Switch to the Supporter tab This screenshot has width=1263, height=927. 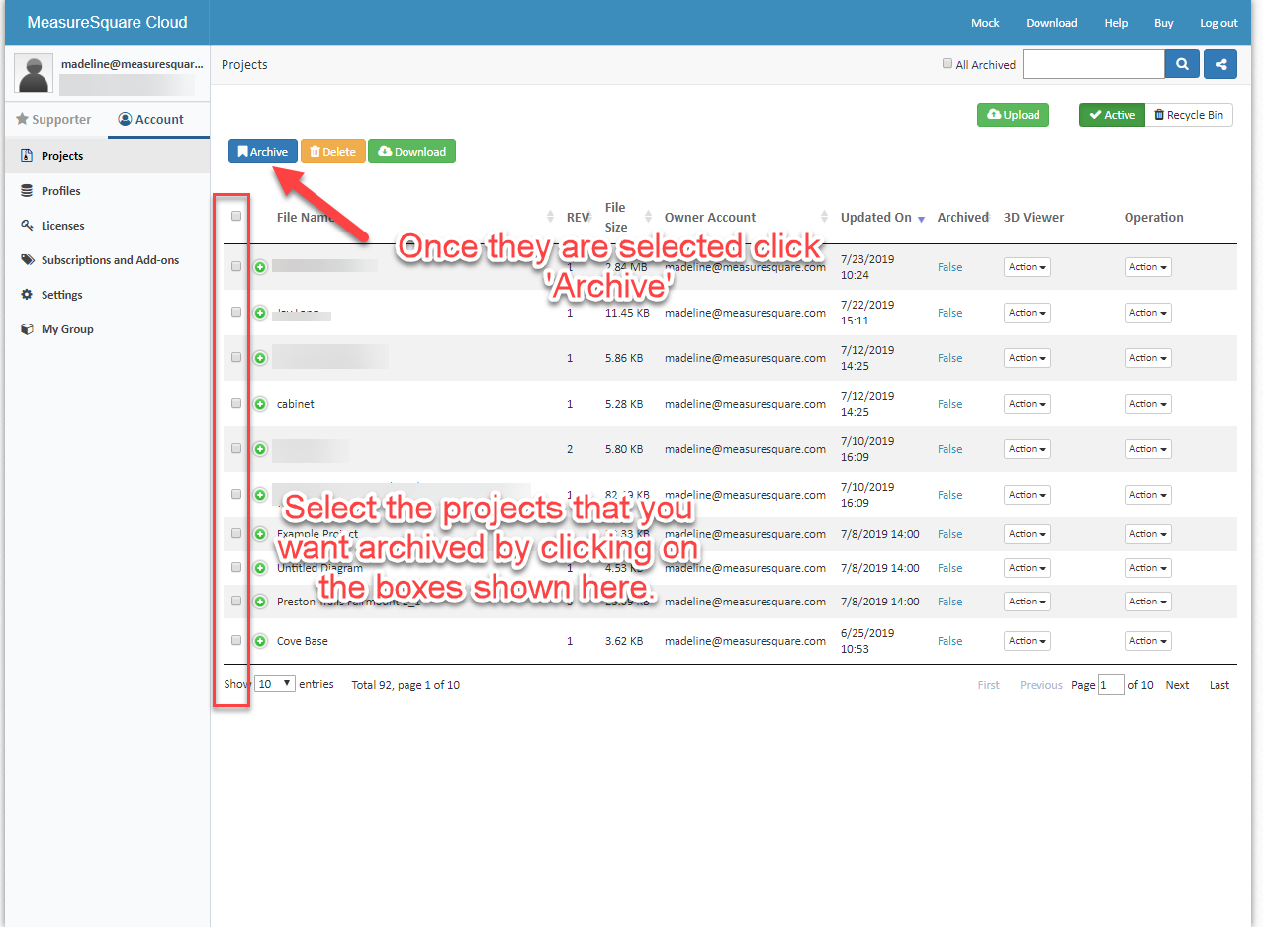(53, 119)
